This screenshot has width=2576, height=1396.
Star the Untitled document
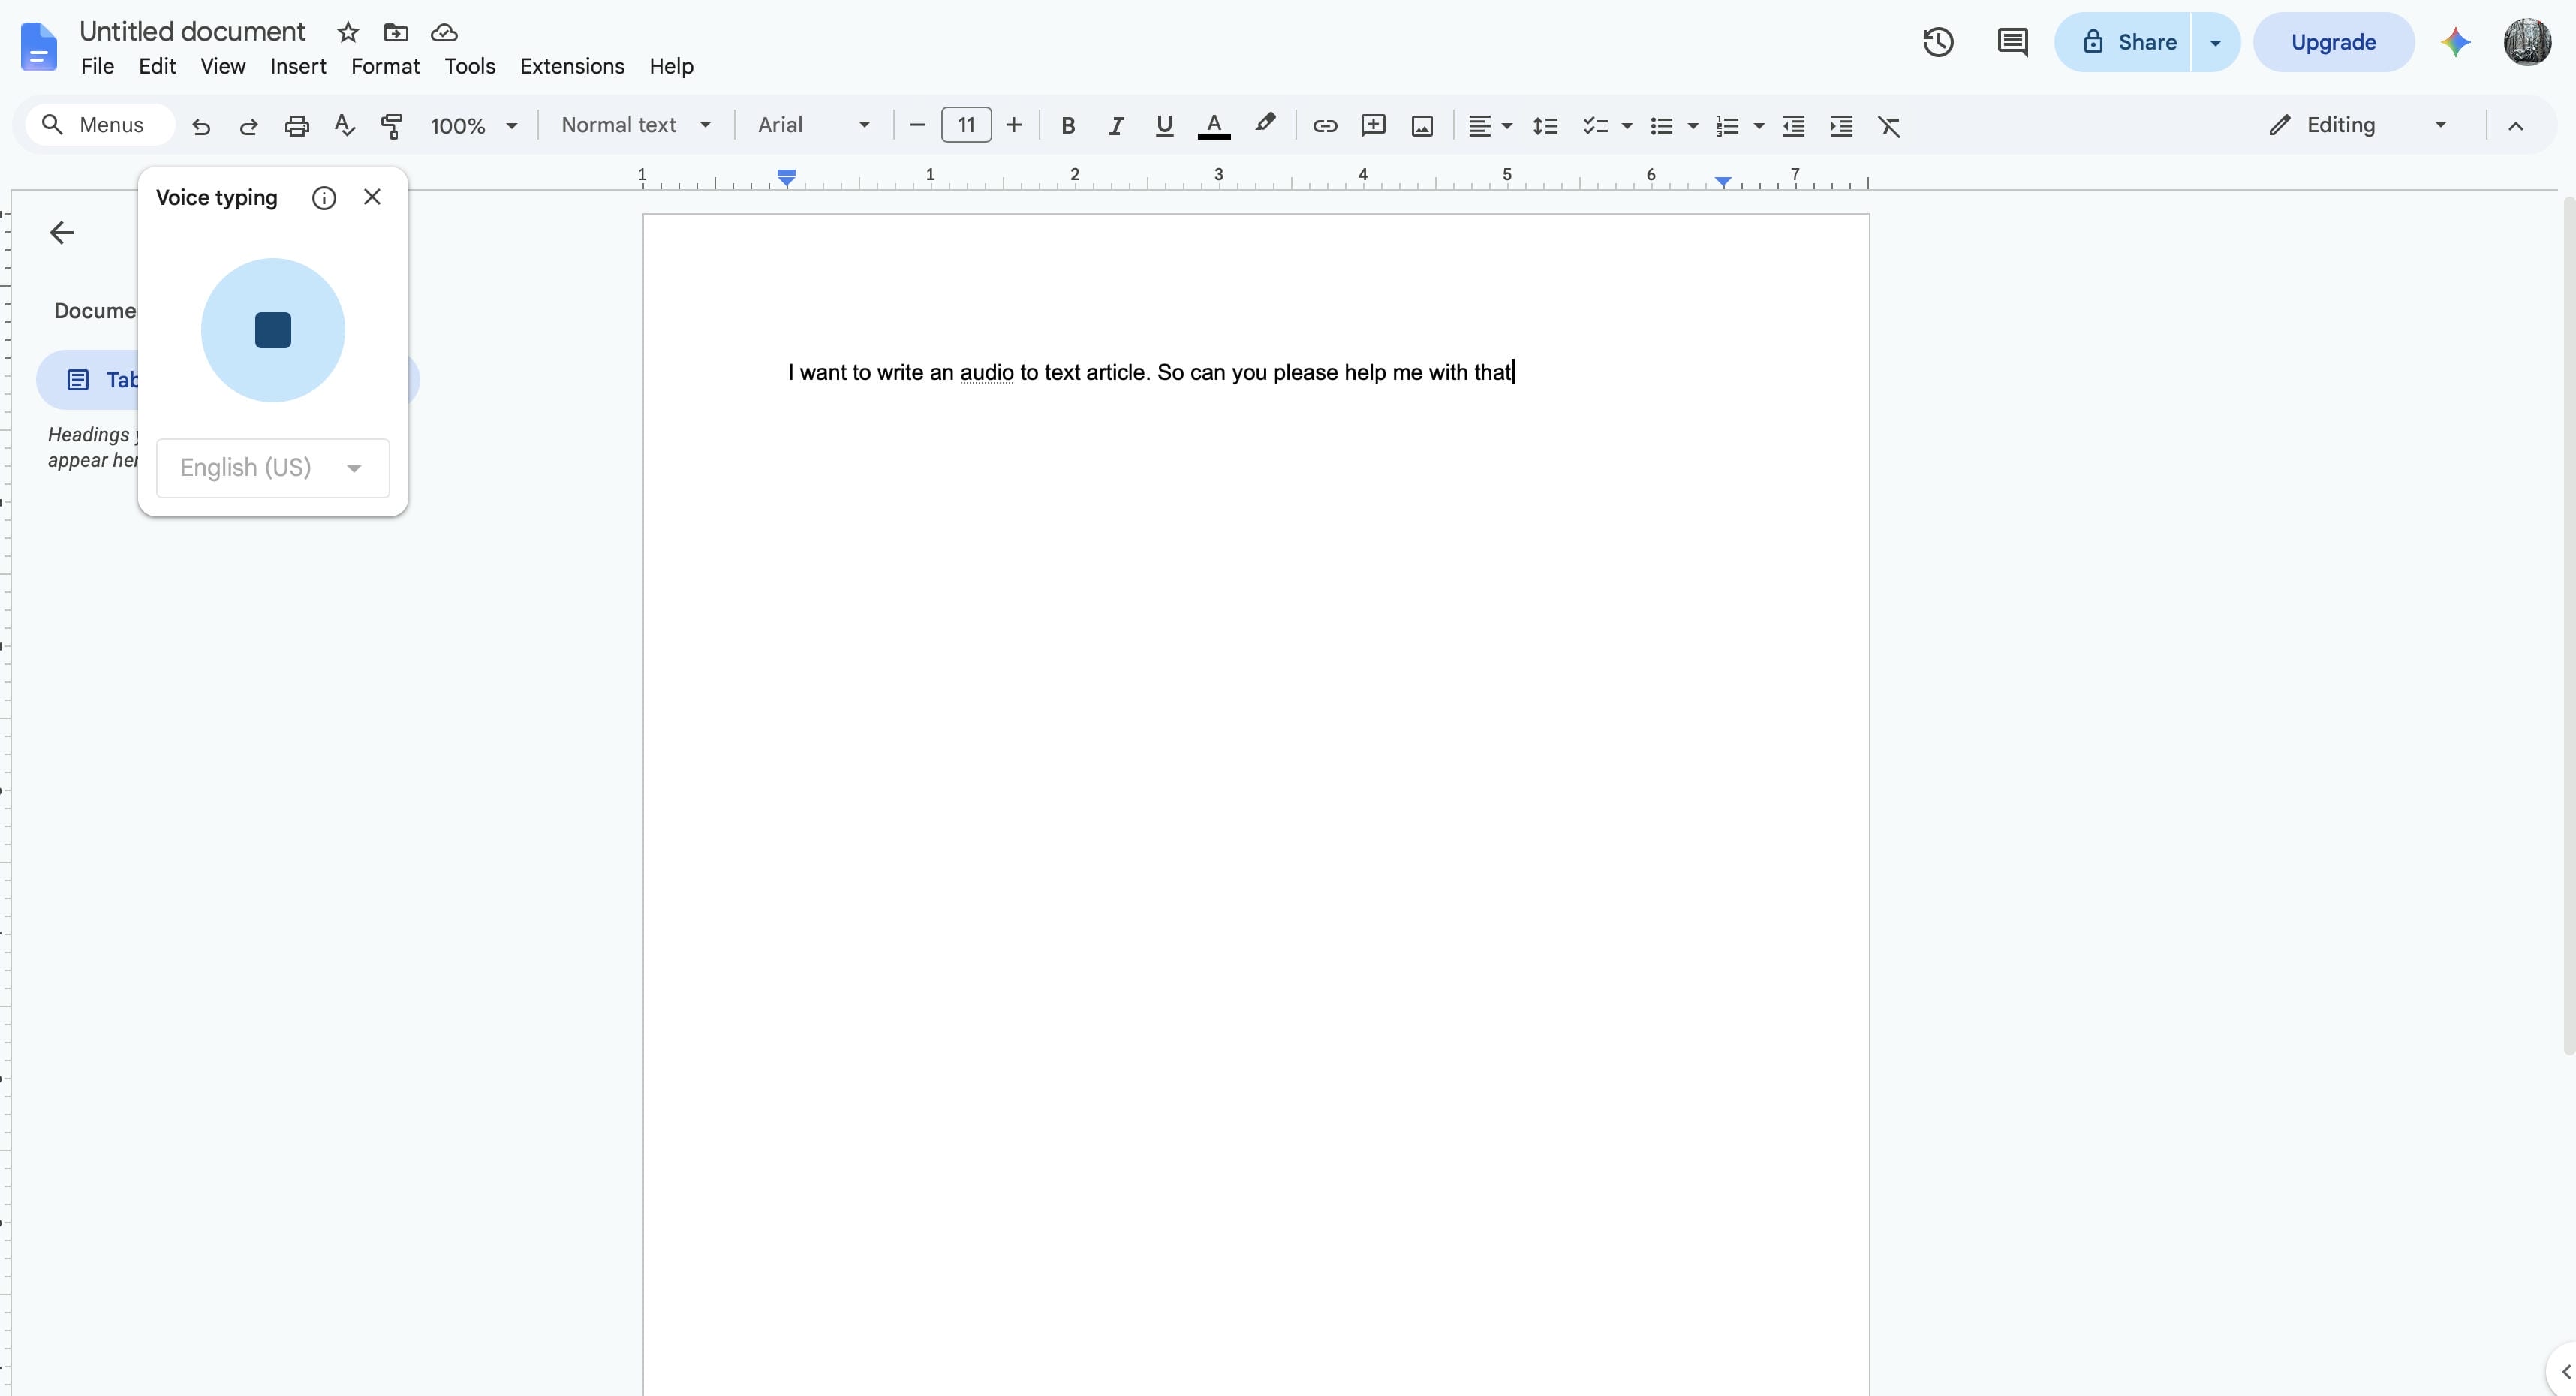[348, 32]
